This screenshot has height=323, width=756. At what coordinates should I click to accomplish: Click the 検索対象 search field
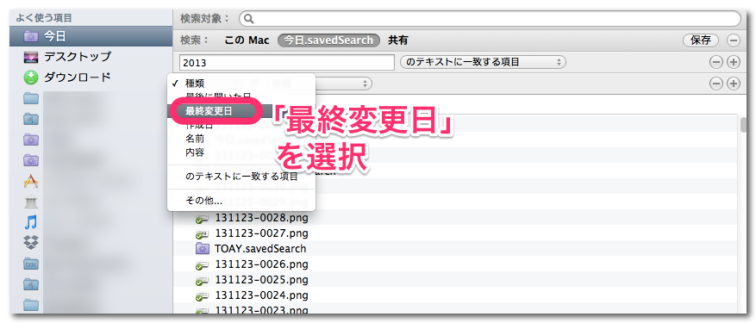[490, 19]
